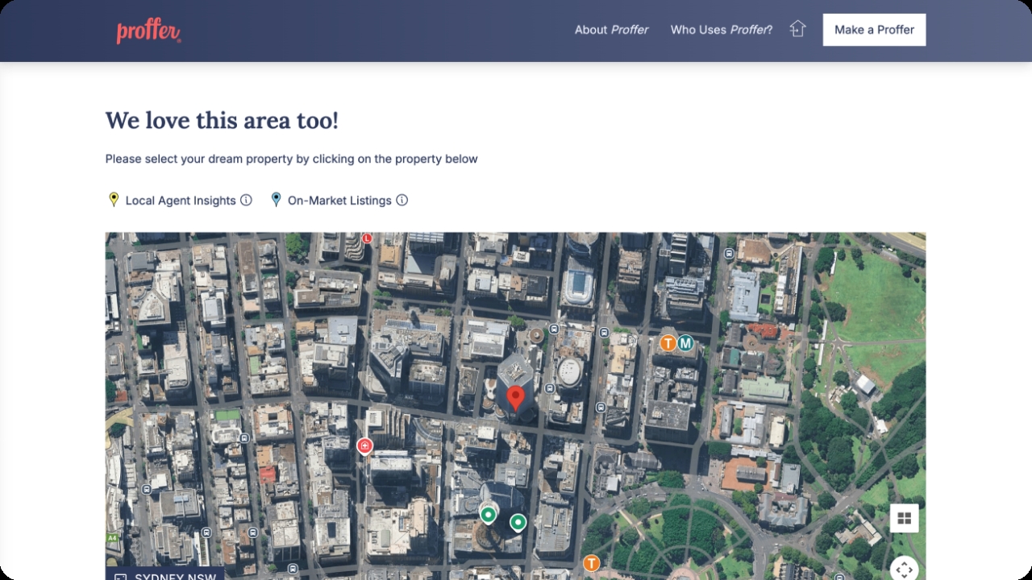Click the We love this area too! heading
Viewport: 1032px width, 580px height.
point(222,120)
